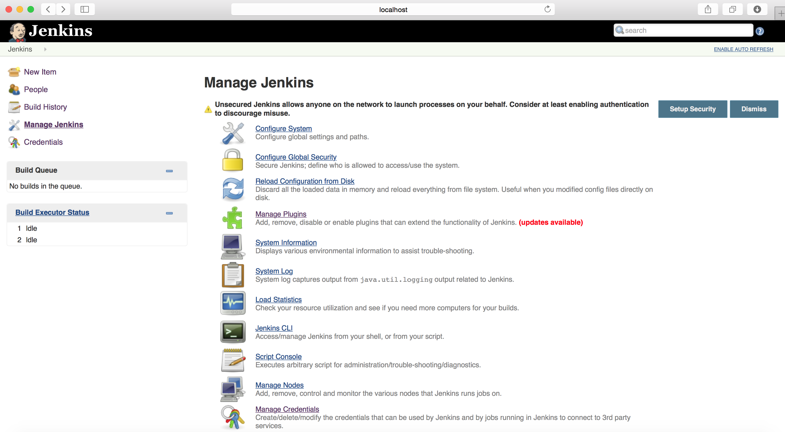Image resolution: width=785 pixels, height=432 pixels.
Task: Click the Credentials keys sidebar icon
Action: [x=14, y=142]
